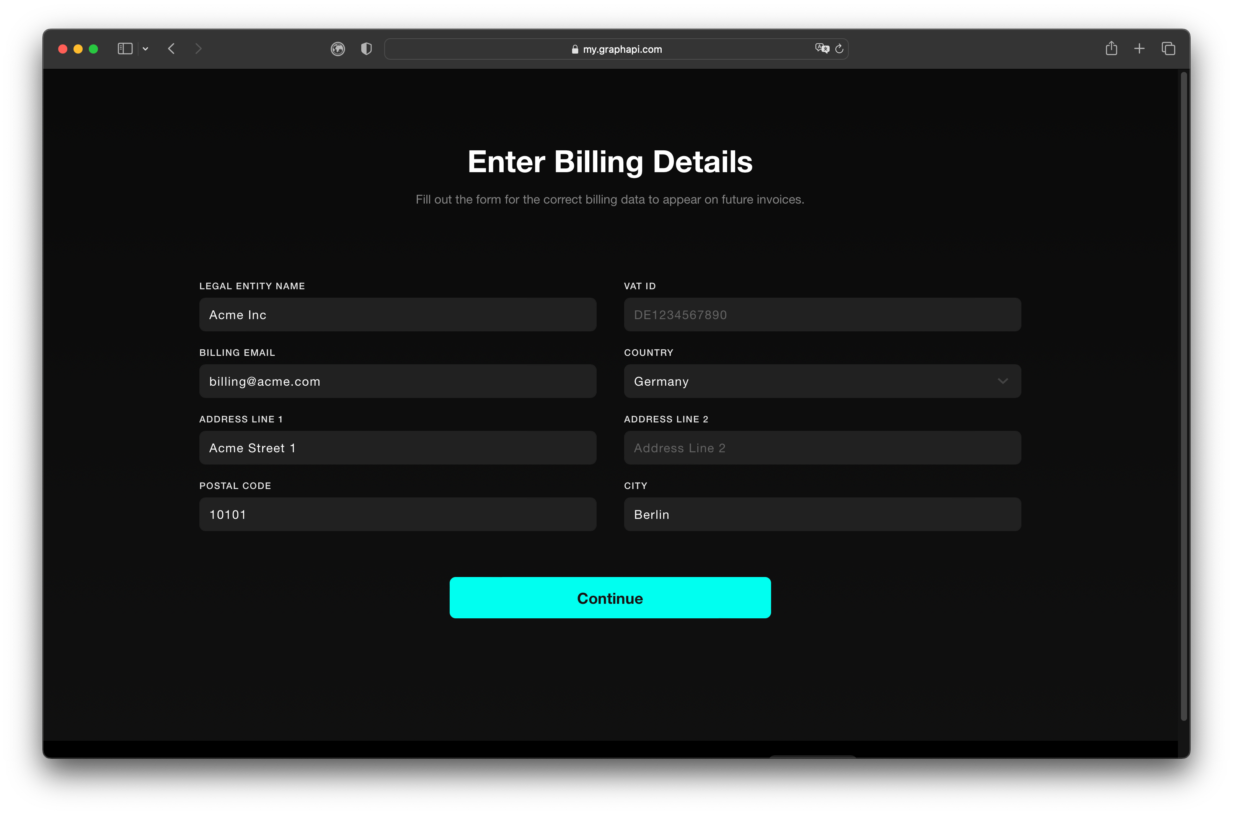Click the Billing Email input field
This screenshot has width=1233, height=815.
(397, 381)
